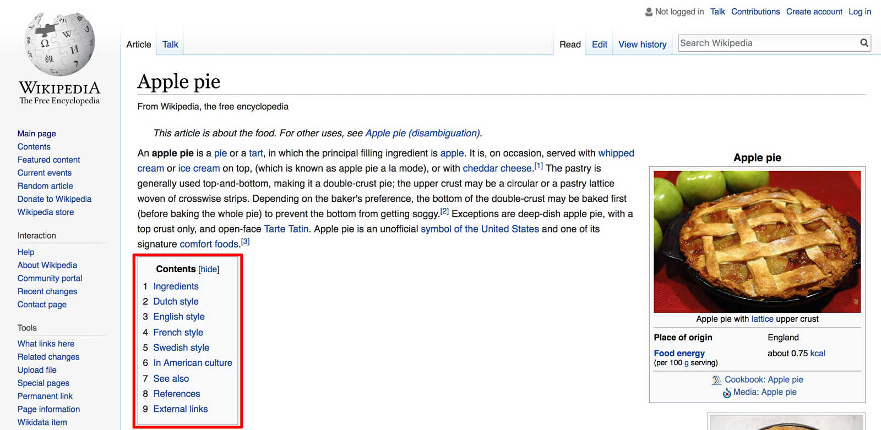The image size is (881, 430).
Task: Open Current events link
Action: [45, 173]
